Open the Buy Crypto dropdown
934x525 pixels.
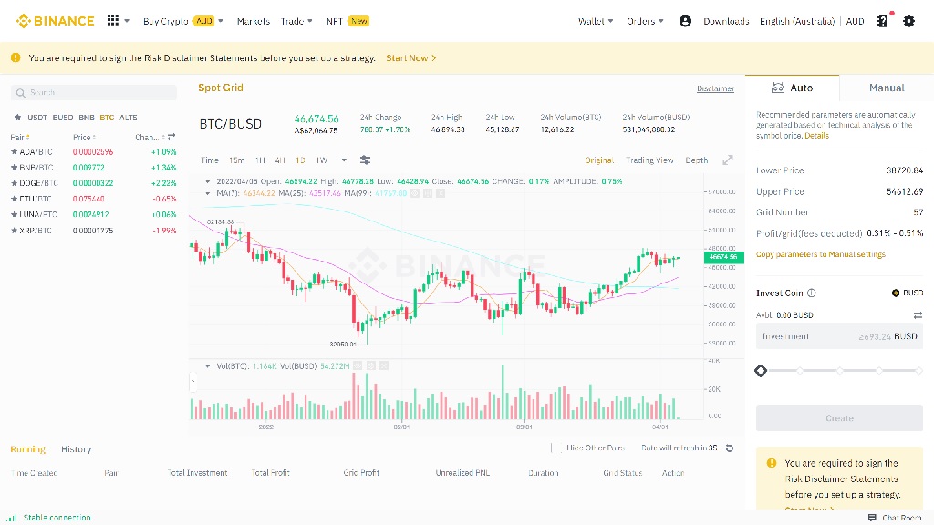(x=183, y=22)
